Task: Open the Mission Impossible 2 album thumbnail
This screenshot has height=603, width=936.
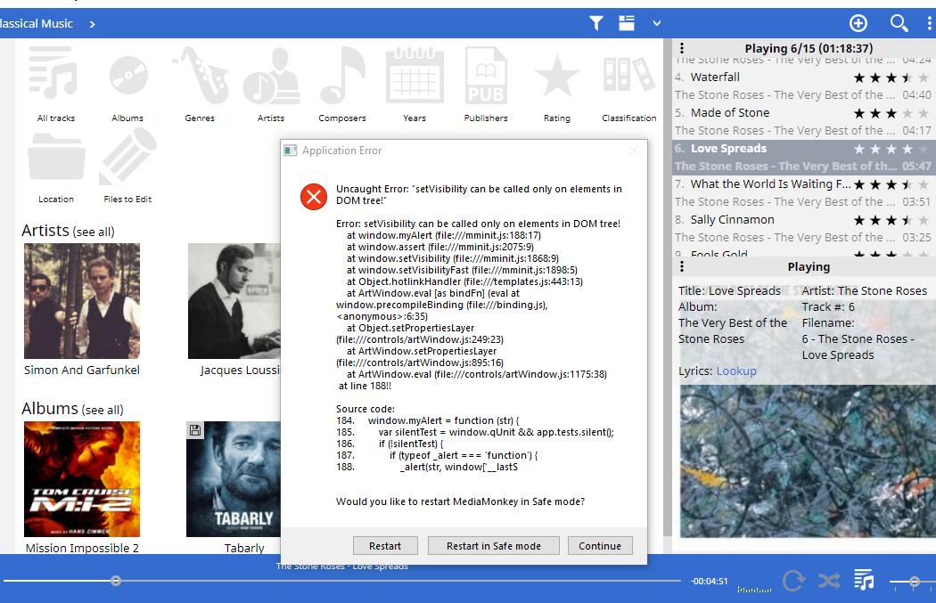Action: coord(82,479)
